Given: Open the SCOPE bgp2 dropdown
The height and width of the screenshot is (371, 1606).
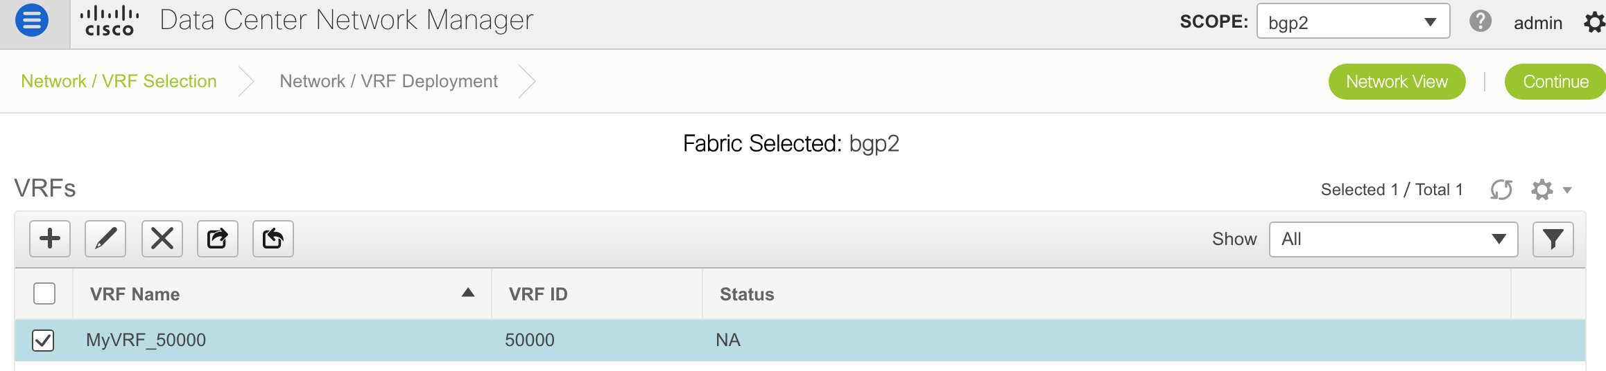Looking at the screenshot, I should 1353,21.
